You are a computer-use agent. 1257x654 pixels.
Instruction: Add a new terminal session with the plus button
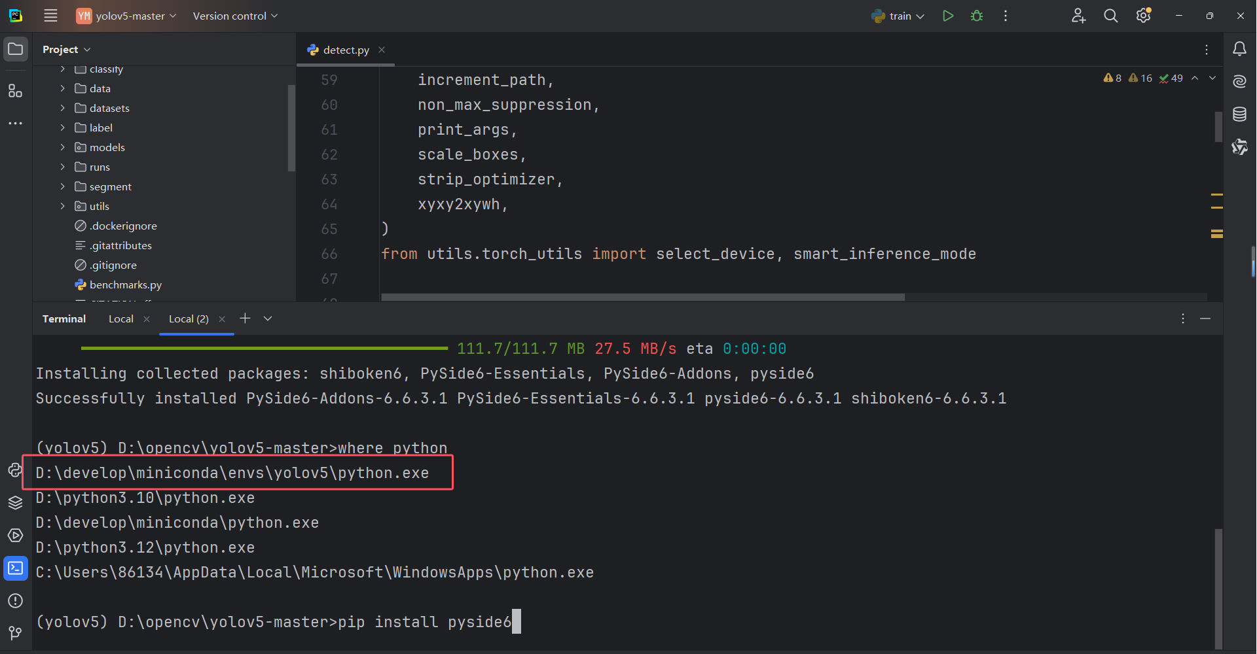(245, 318)
